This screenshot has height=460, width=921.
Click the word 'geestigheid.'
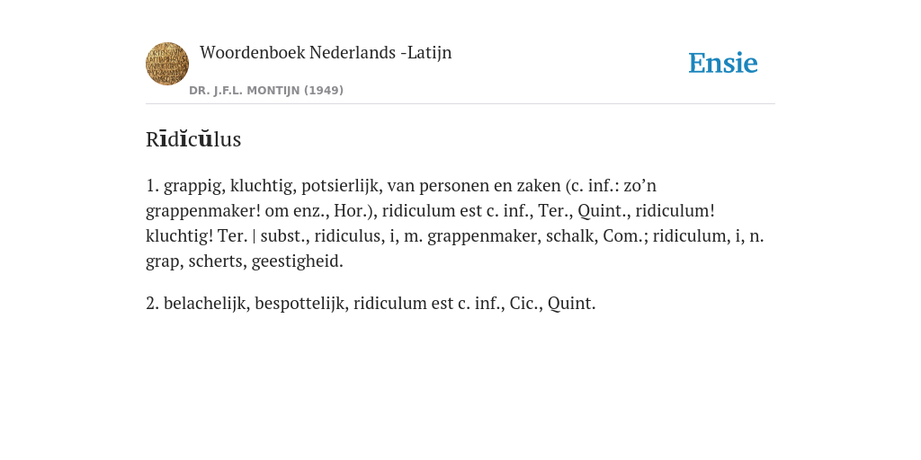coord(297,261)
